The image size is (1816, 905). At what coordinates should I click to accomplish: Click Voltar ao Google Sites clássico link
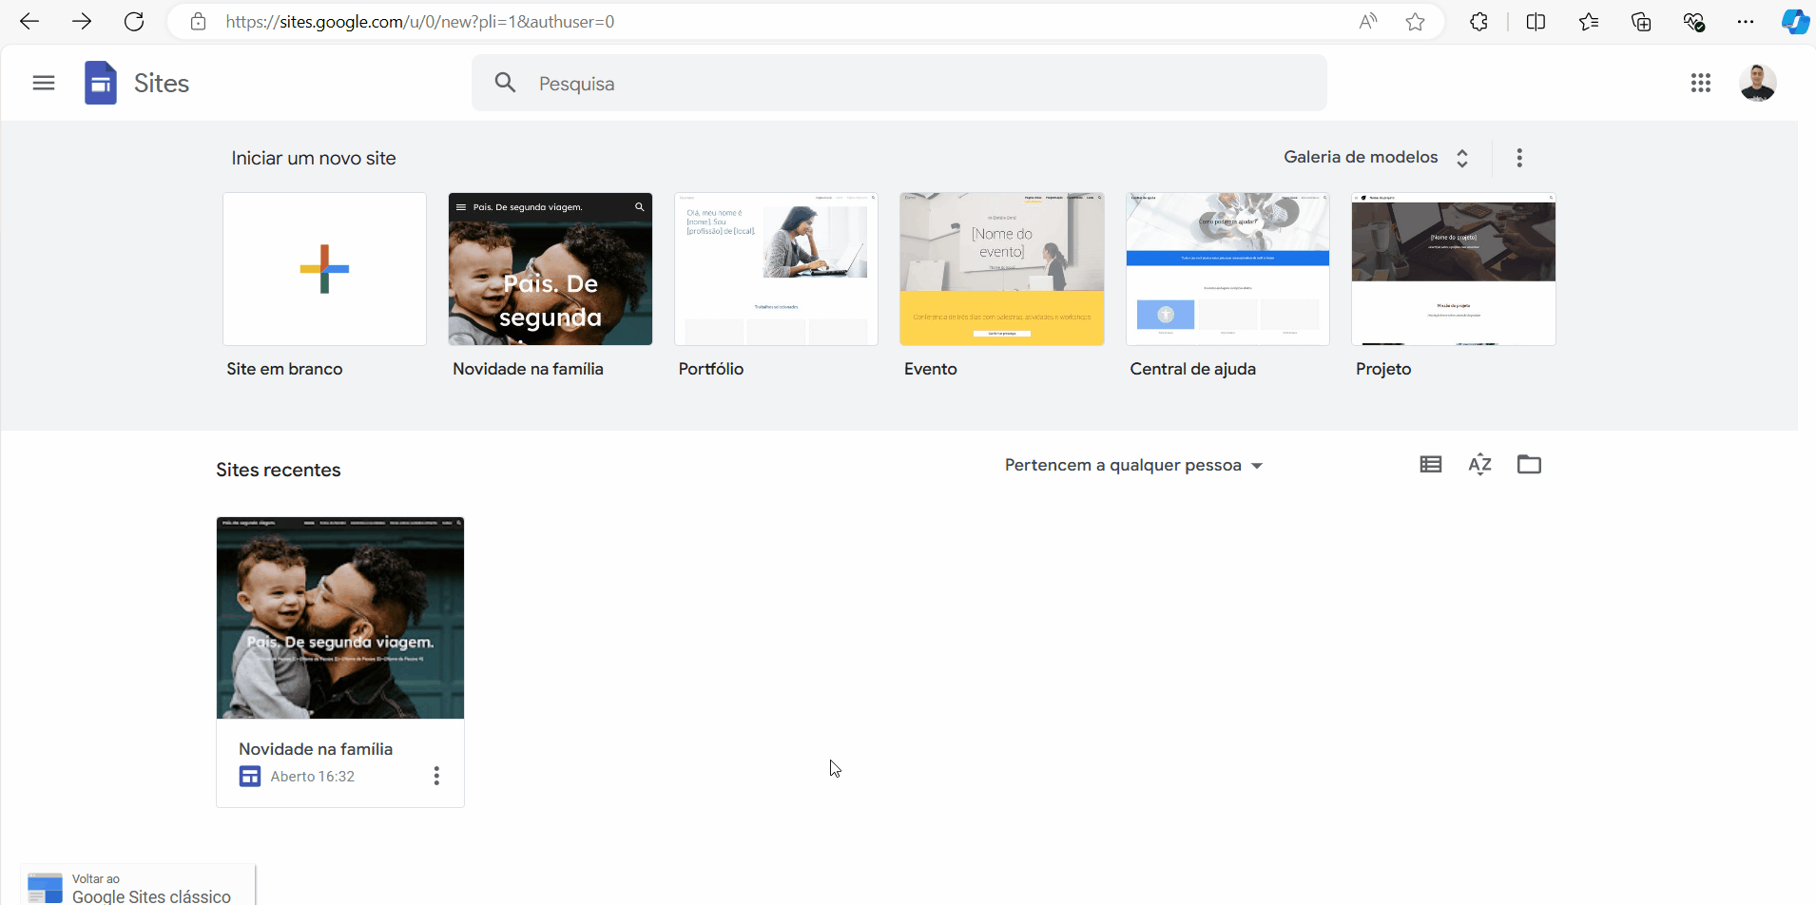pos(137,885)
